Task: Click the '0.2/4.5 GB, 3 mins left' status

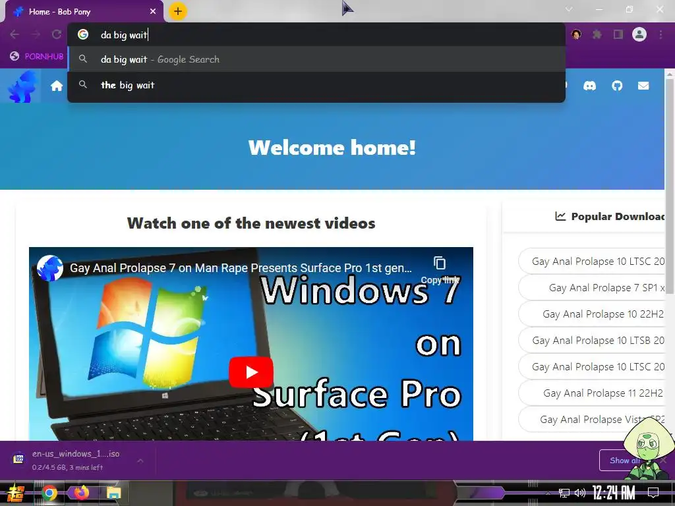Action: click(68, 467)
